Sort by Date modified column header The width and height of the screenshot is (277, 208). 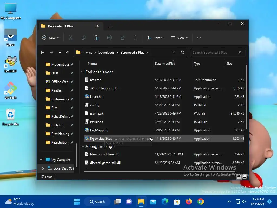165,63
